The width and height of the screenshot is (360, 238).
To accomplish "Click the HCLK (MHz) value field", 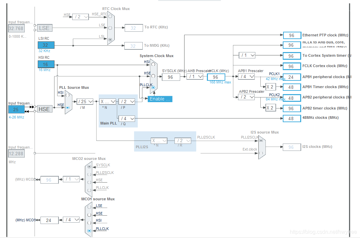I will [216, 77].
